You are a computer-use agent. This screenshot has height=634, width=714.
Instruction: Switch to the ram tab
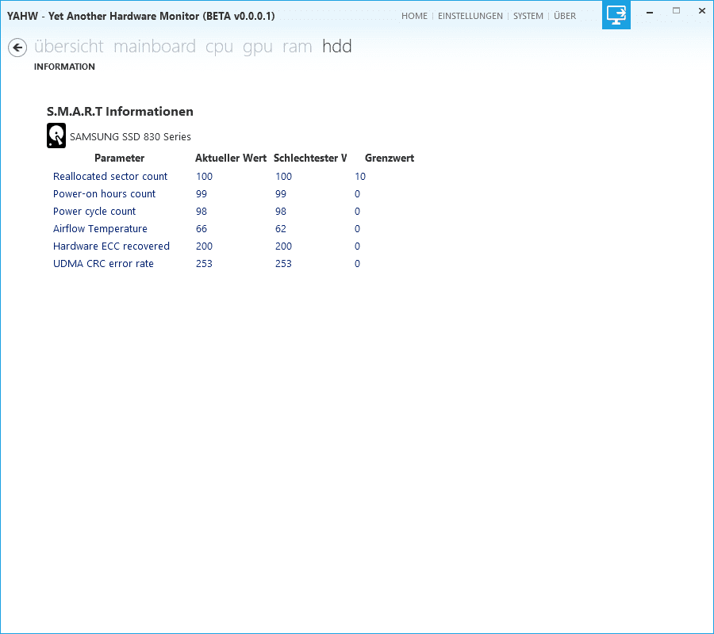(297, 48)
